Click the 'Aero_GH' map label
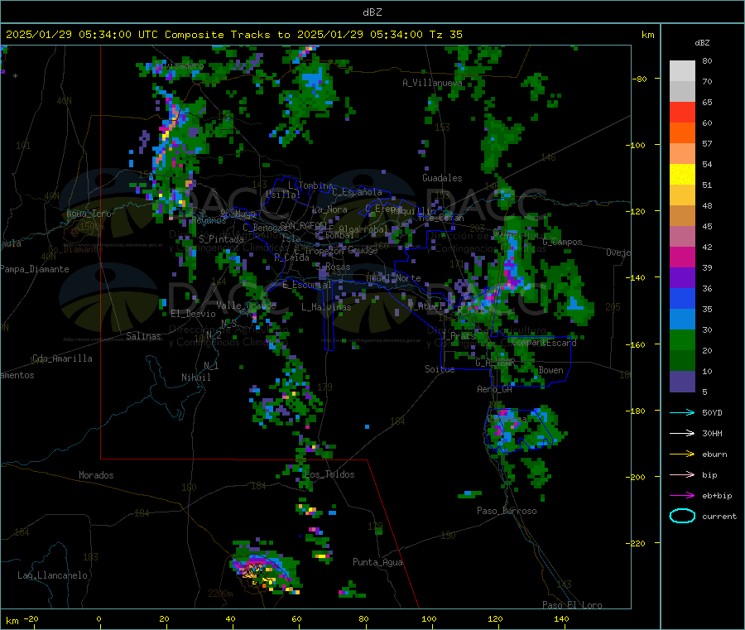This screenshot has width=745, height=630. tap(494, 389)
